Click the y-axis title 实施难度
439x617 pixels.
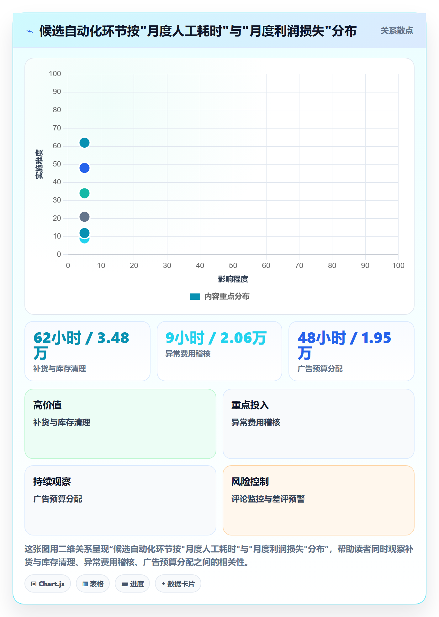[x=39, y=164]
